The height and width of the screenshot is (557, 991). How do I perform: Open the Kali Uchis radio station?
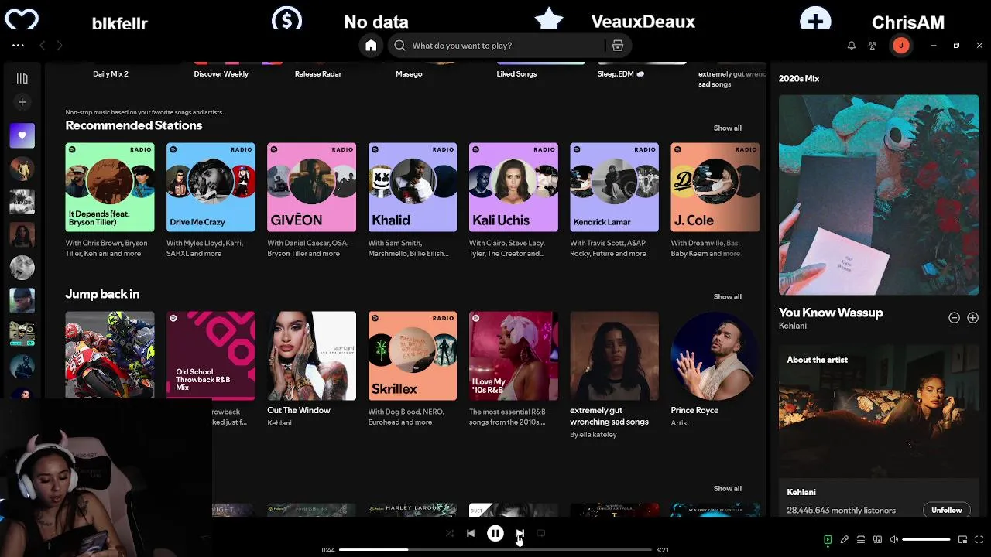click(x=513, y=187)
